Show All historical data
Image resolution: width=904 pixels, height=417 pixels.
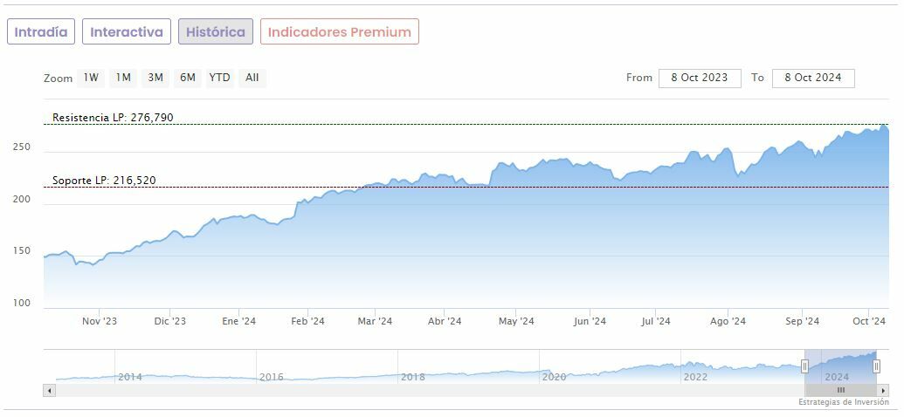pos(252,78)
